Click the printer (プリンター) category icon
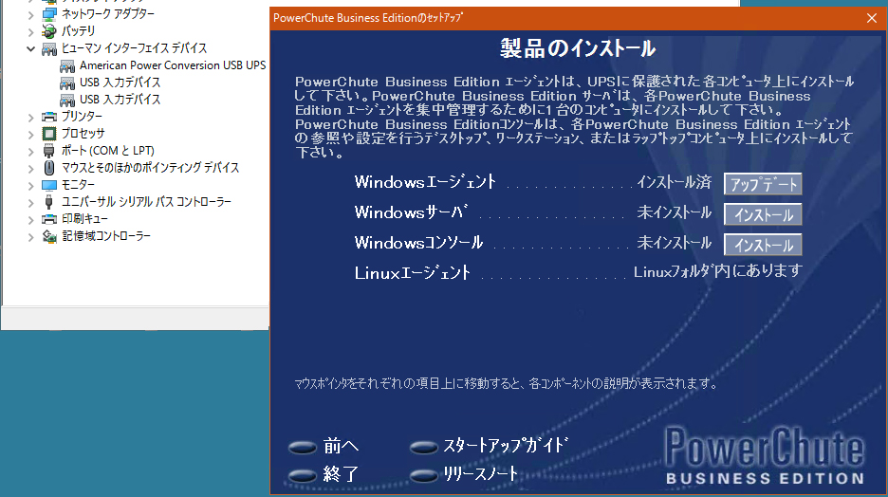The width and height of the screenshot is (888, 497). [49, 117]
